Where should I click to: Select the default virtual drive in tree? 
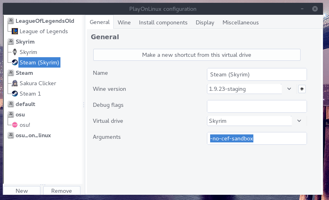[x=25, y=104]
